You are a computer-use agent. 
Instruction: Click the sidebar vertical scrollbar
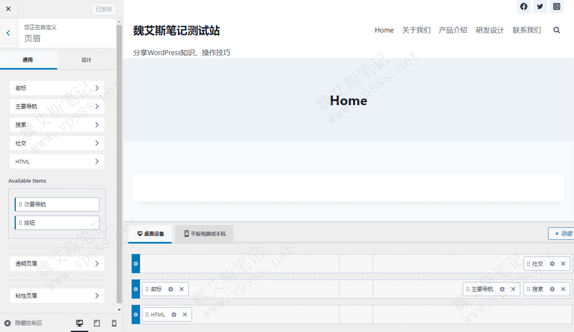coord(119,161)
